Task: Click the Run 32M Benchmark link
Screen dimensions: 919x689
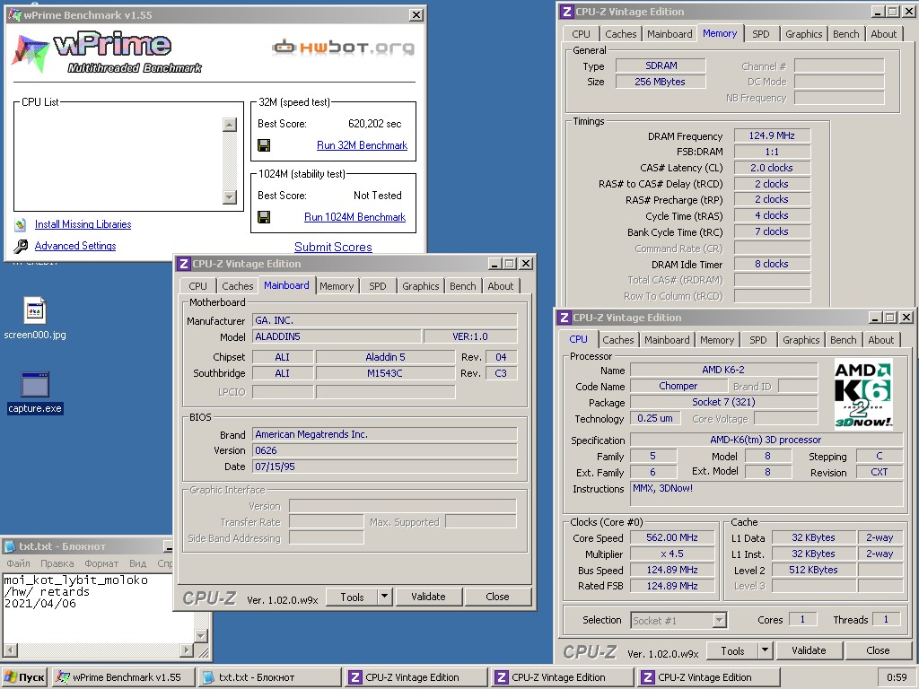Action: coord(362,145)
